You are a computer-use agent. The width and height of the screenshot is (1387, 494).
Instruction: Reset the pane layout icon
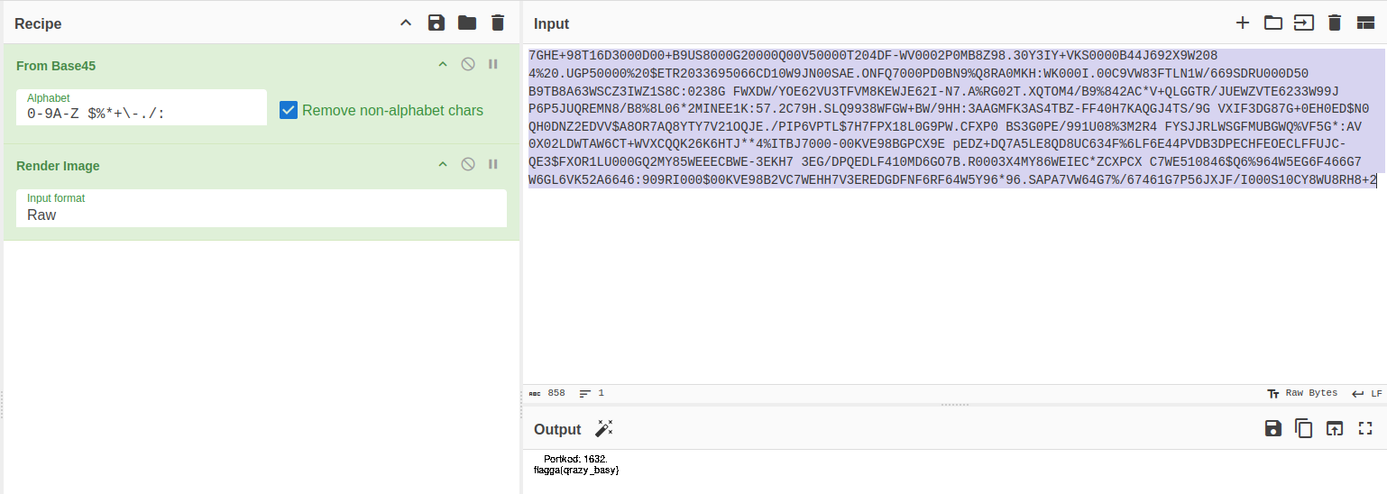[x=1365, y=23]
